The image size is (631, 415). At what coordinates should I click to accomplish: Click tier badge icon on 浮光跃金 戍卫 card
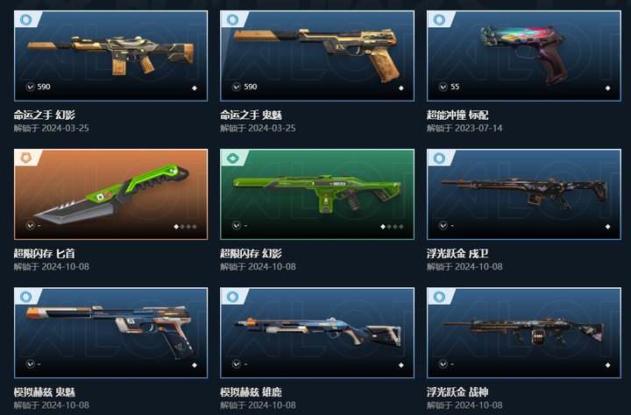(x=439, y=158)
